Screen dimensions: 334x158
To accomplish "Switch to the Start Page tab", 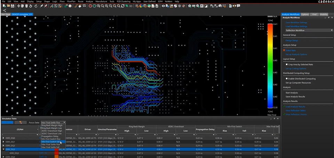I will (x=6, y=15).
